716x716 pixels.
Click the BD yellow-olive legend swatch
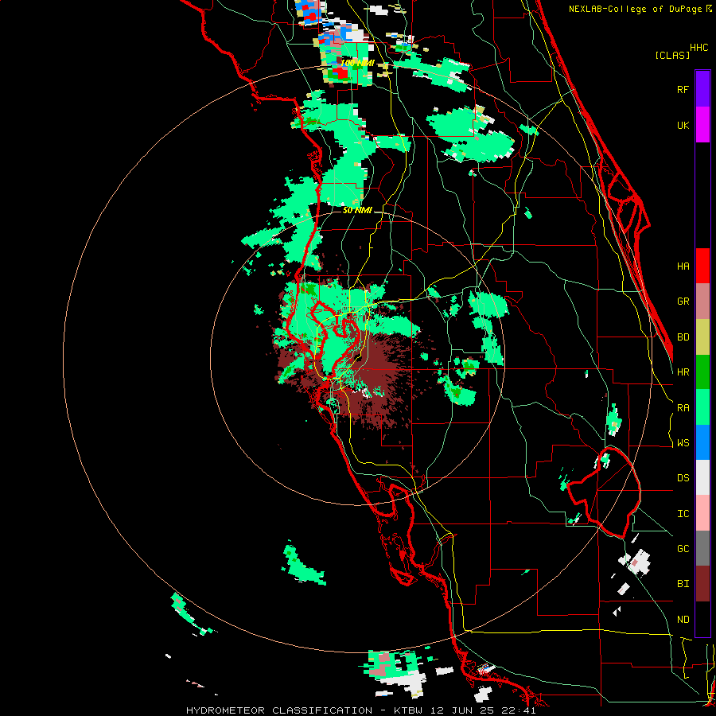[x=702, y=337]
